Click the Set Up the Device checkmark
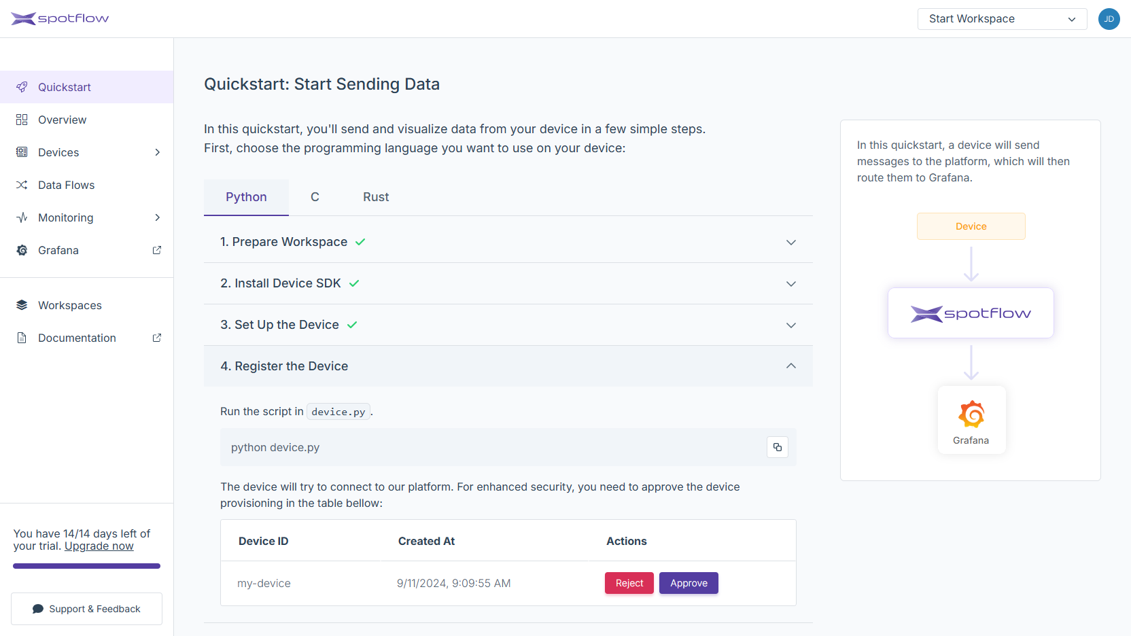The width and height of the screenshot is (1131, 636). pos(352,325)
